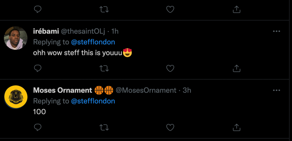Image resolution: width=292 pixels, height=141 pixels.
Task: Reply to Moses Ornament's tweet
Action: (x=37, y=127)
